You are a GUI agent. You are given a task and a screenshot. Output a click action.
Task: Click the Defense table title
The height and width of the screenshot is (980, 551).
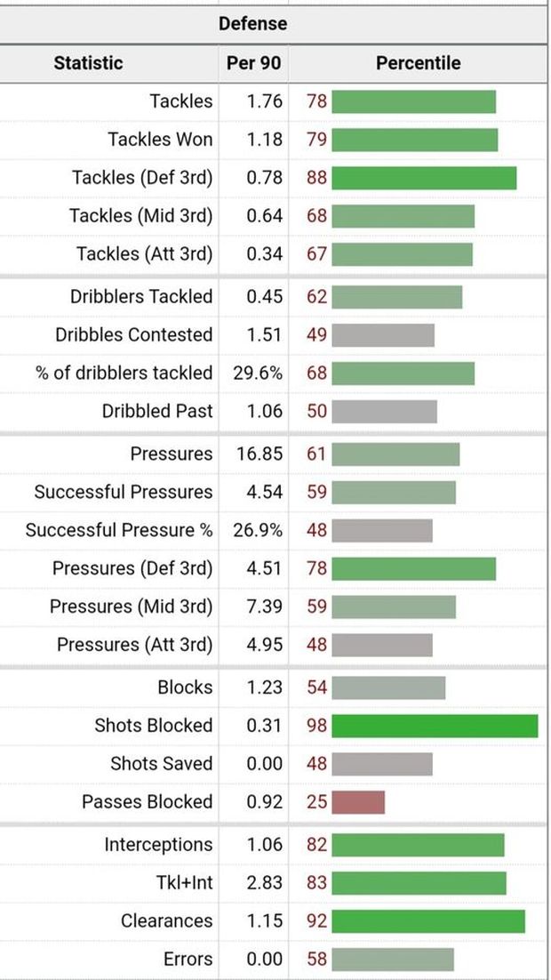[253, 24]
